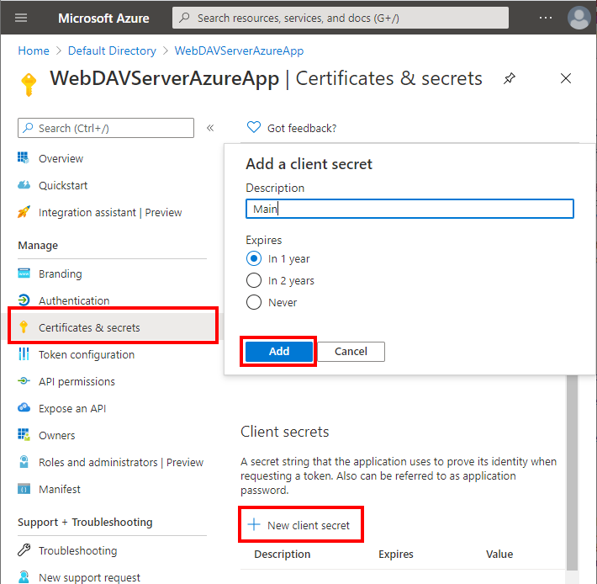
Task: Sort by the Description column header
Action: (283, 554)
